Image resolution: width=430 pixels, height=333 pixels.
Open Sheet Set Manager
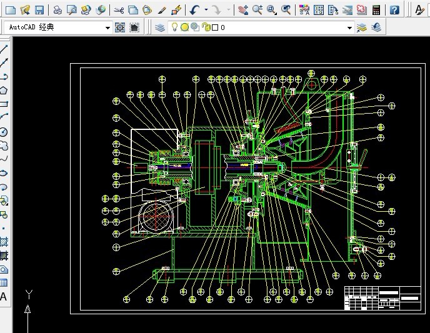pos(347,11)
